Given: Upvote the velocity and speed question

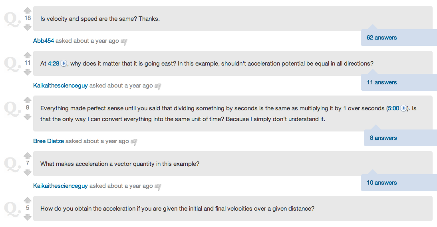Looking at the screenshot, I should tap(28, 10).
